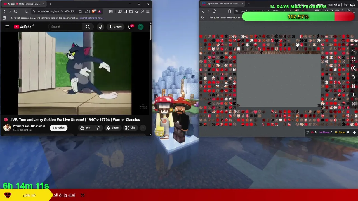
Task: Toggle the sidebar panel in YouTube window
Action: click(125, 11)
